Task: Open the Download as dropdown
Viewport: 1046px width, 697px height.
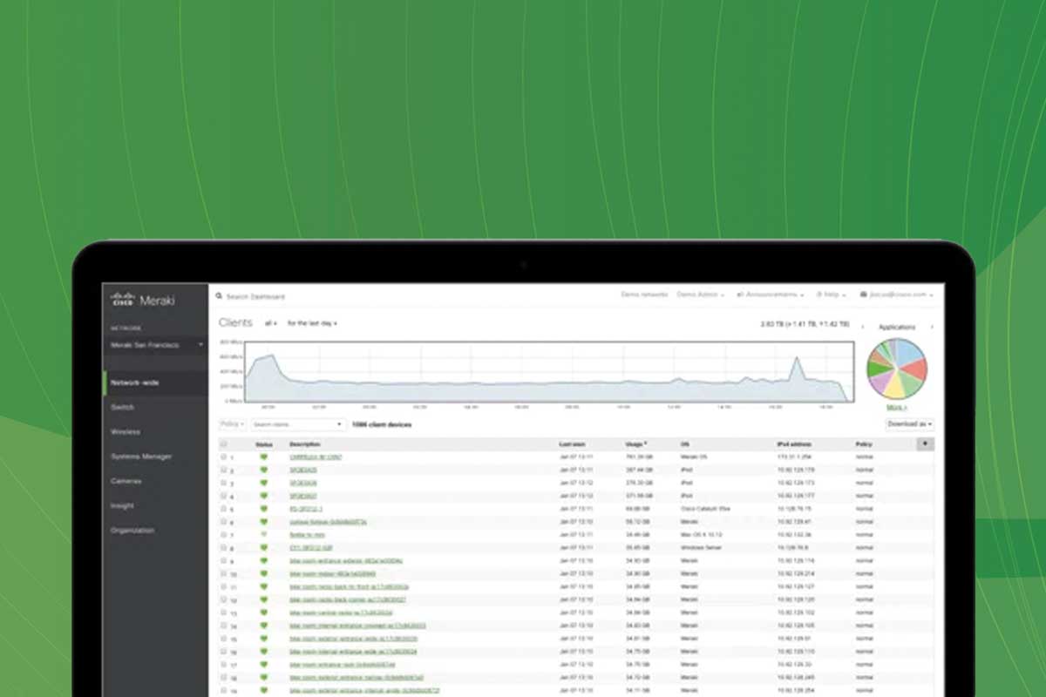Action: (909, 424)
